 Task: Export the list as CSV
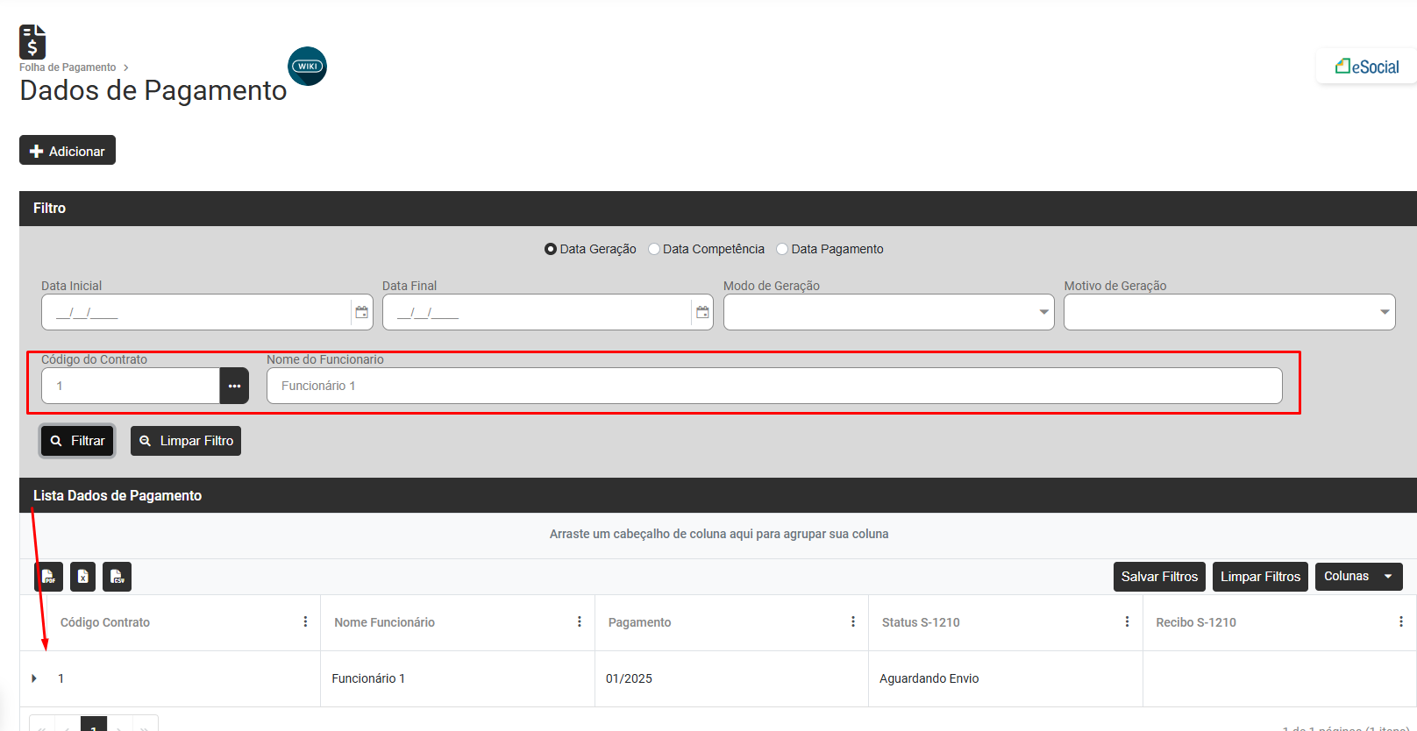coord(117,577)
